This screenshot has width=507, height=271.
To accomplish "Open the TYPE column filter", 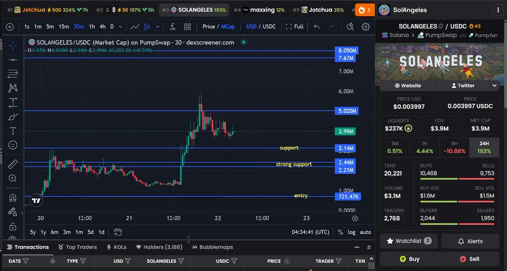I will 83,261.
